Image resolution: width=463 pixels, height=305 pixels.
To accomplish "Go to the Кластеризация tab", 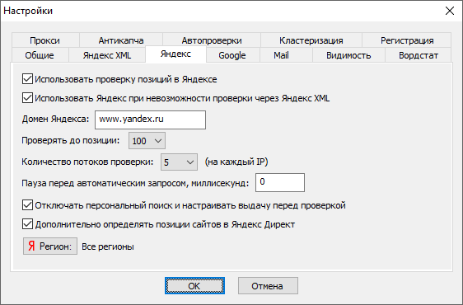I will (311, 40).
